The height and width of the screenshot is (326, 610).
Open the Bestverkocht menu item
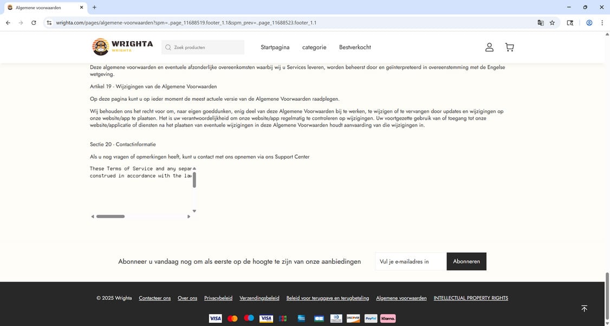(355, 47)
